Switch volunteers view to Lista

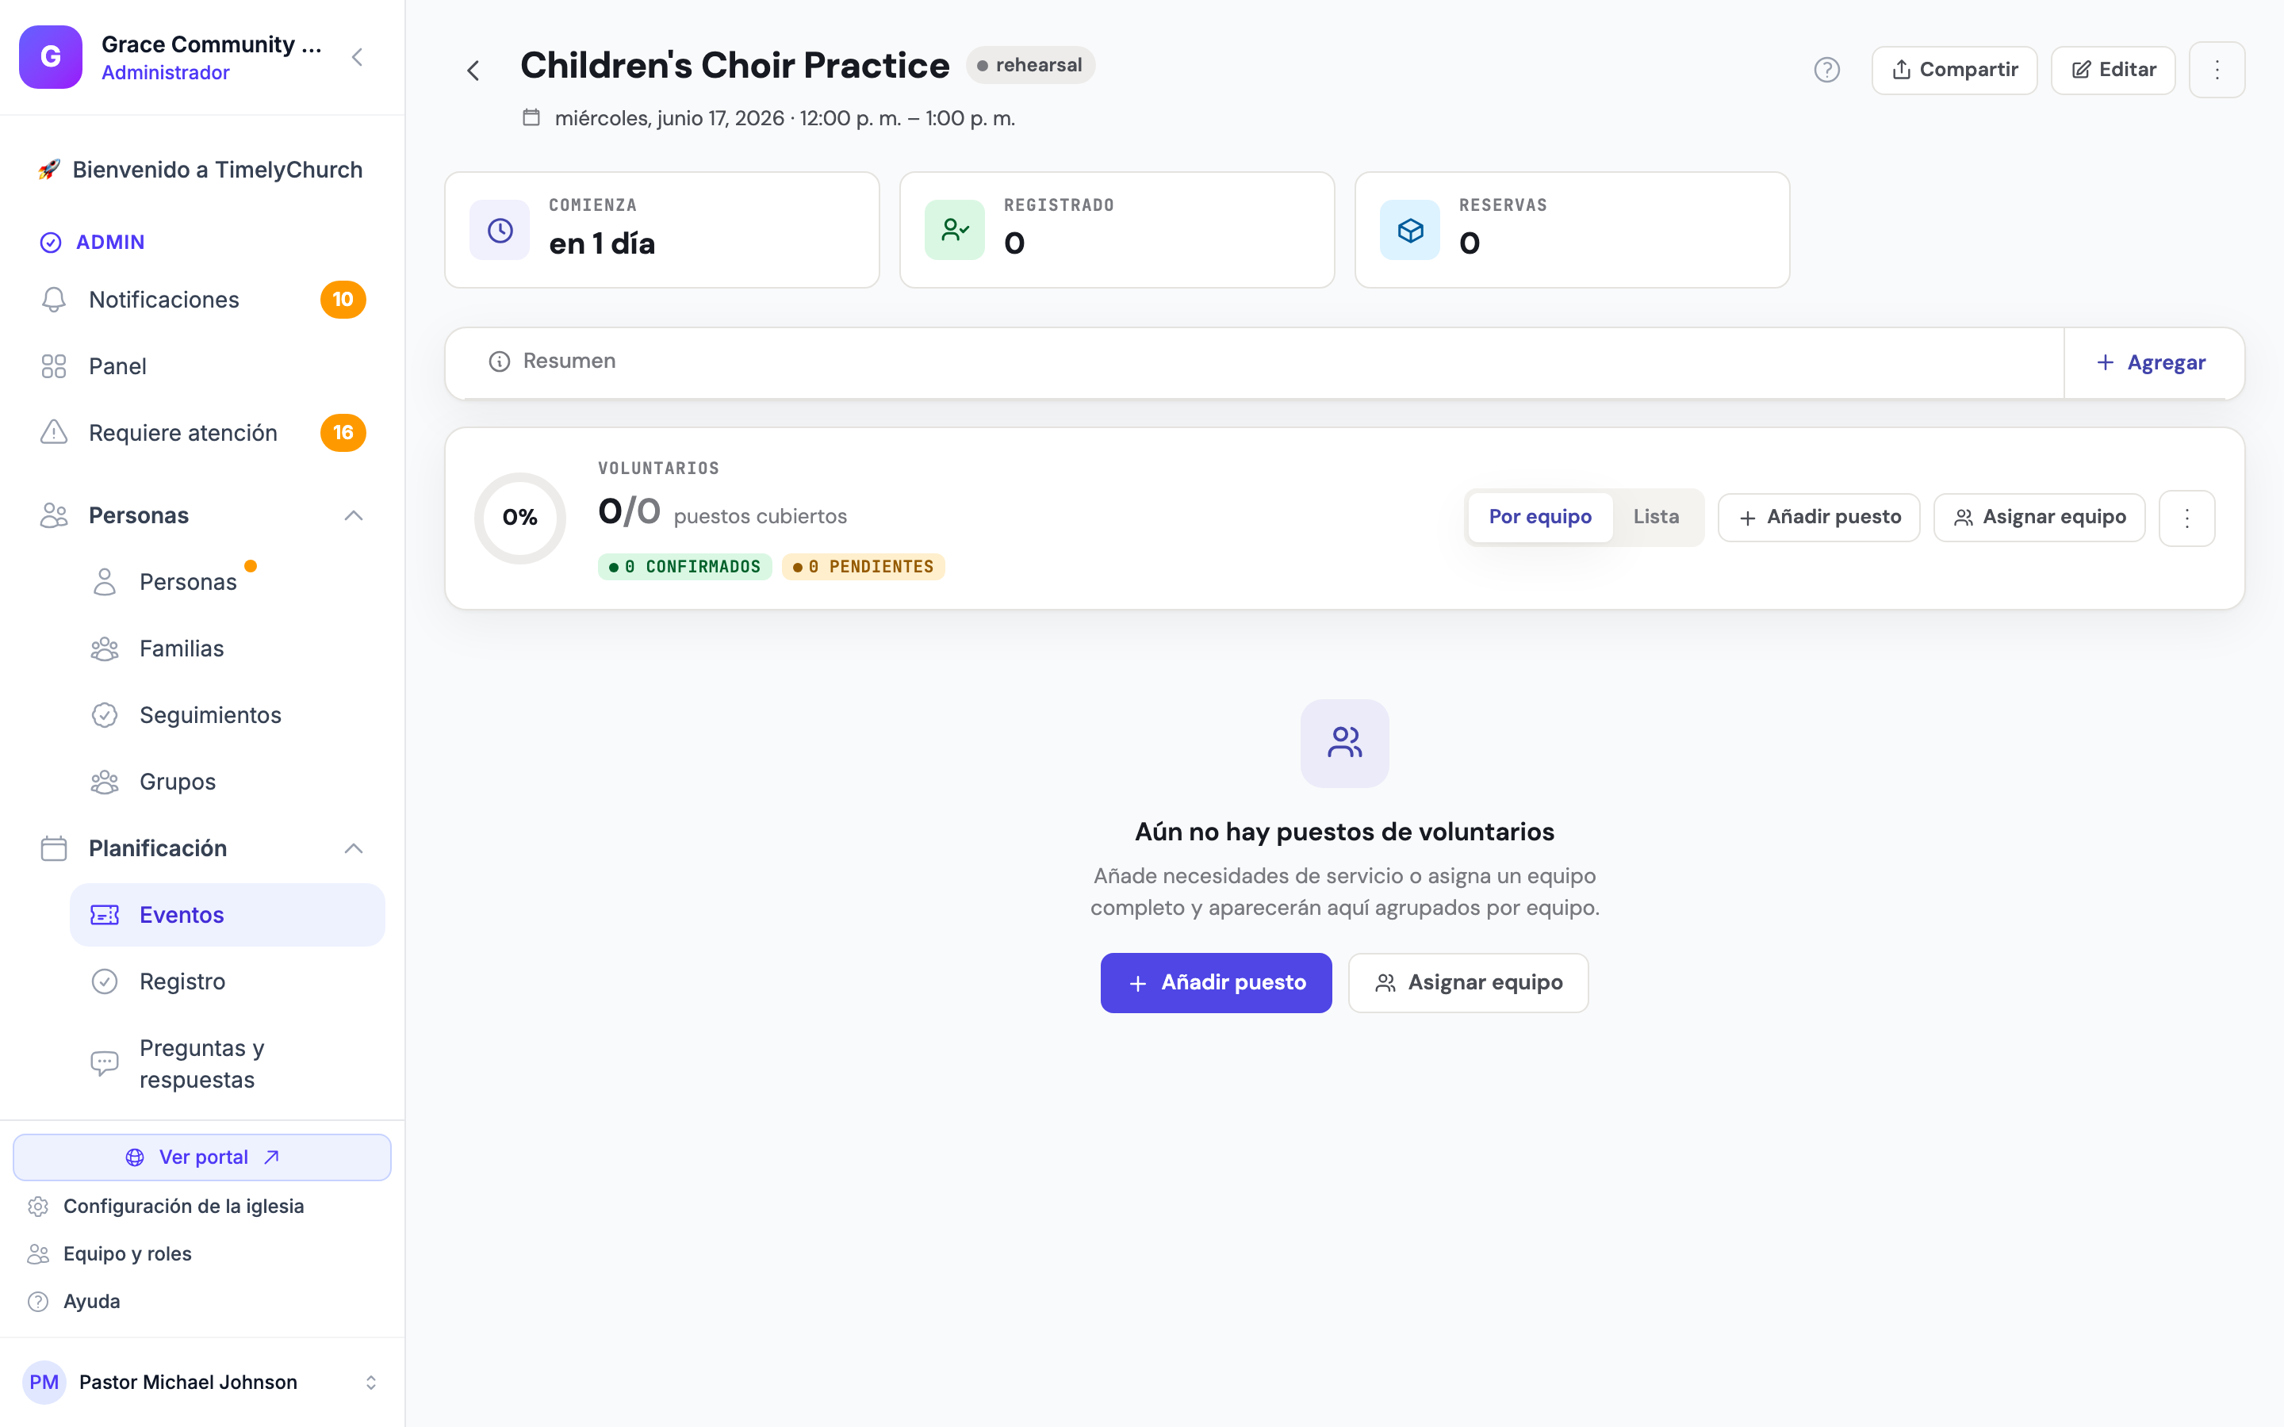coord(1655,517)
